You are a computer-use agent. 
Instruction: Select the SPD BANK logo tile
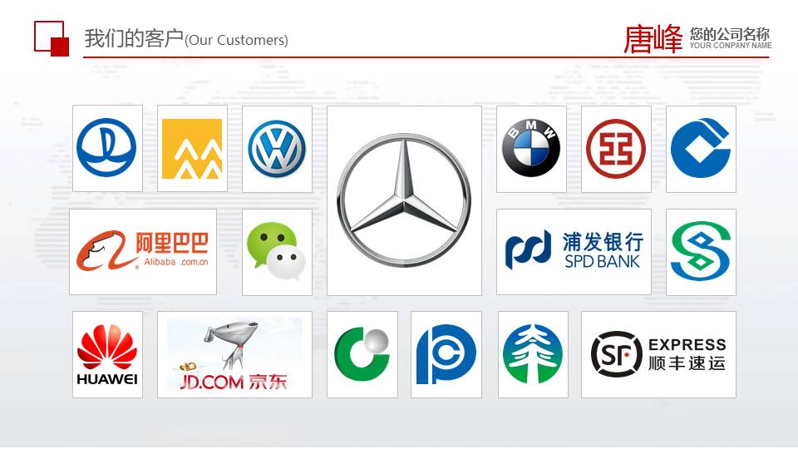[574, 251]
